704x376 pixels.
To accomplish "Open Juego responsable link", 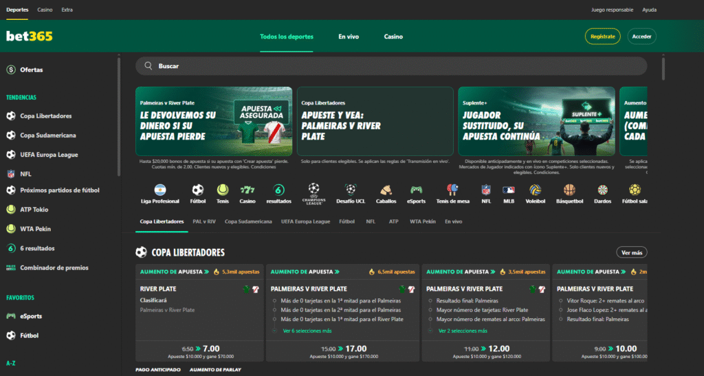I will point(612,10).
